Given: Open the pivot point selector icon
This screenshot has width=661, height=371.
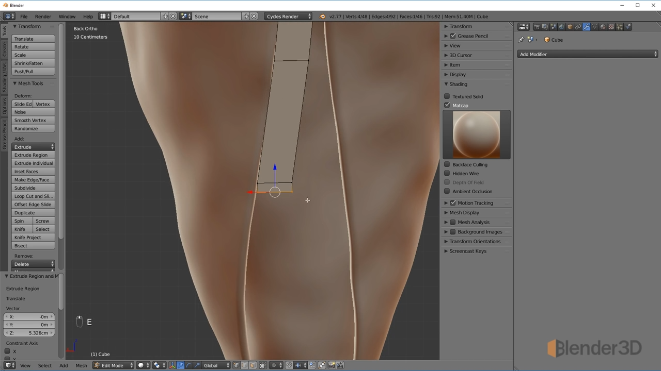Looking at the screenshot, I should tap(160, 365).
